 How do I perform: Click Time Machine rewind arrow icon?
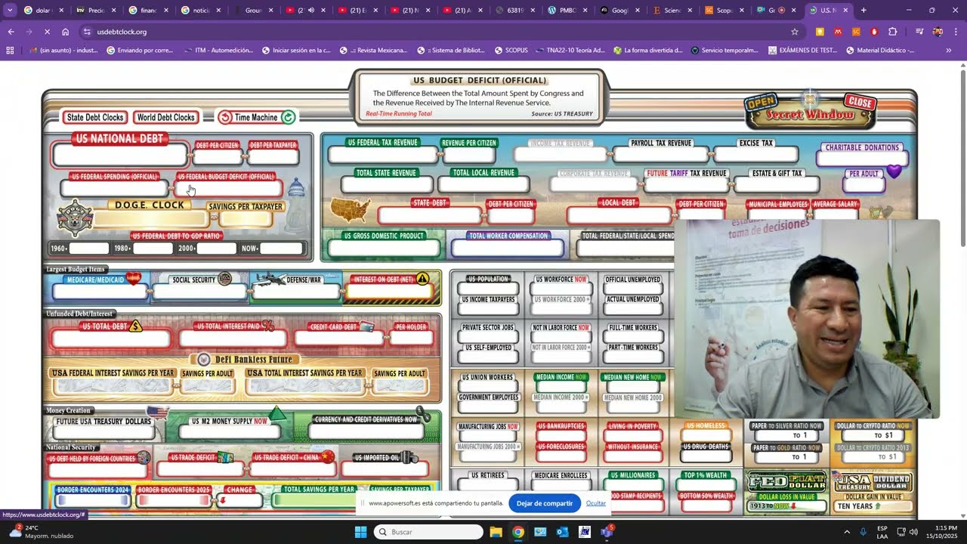tap(225, 117)
